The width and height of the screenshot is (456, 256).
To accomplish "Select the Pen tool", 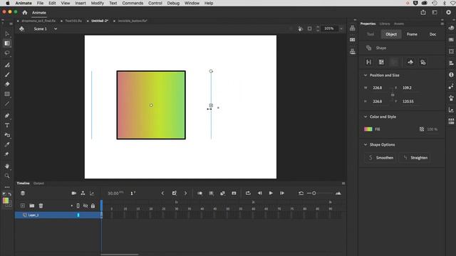I will [x=7, y=115].
